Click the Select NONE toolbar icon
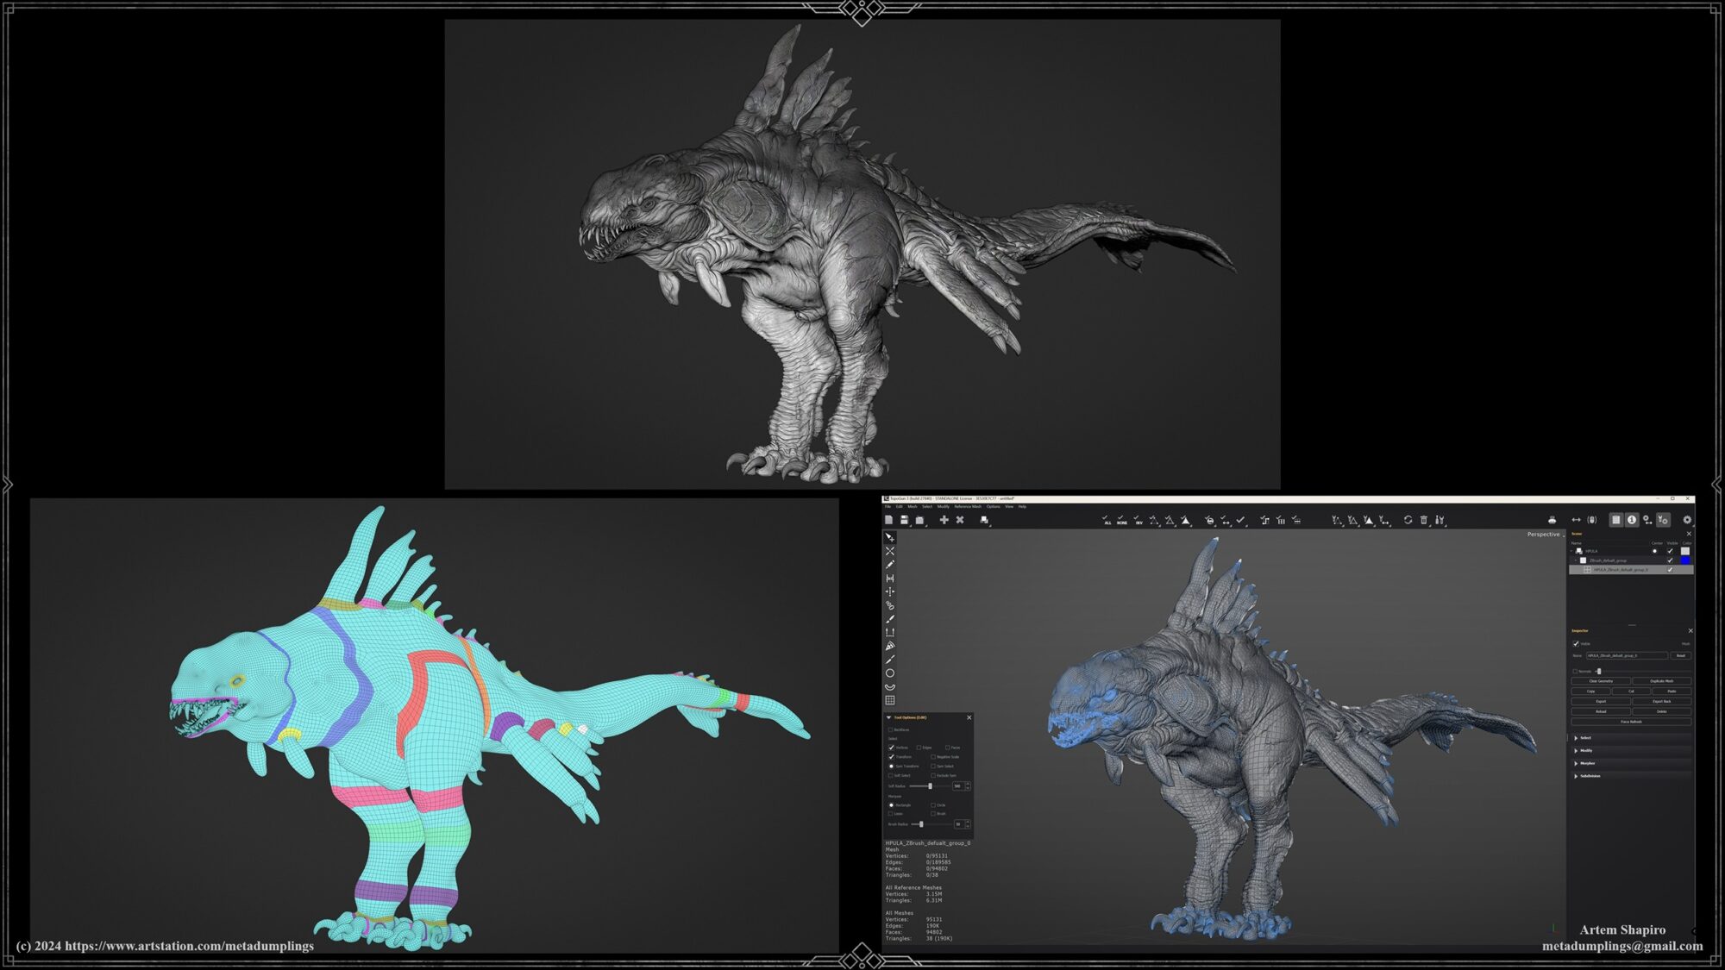The width and height of the screenshot is (1725, 970). (x=1122, y=520)
